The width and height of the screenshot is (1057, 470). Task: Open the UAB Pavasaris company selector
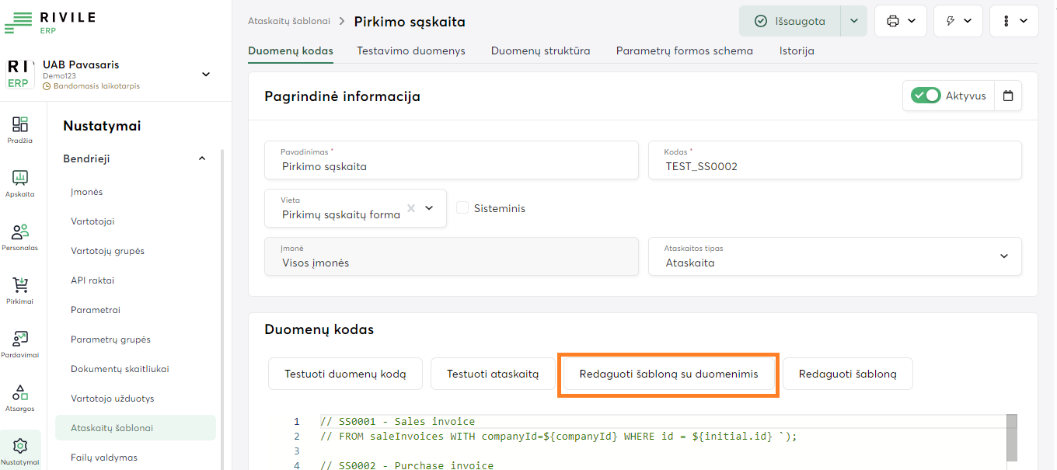[206, 75]
